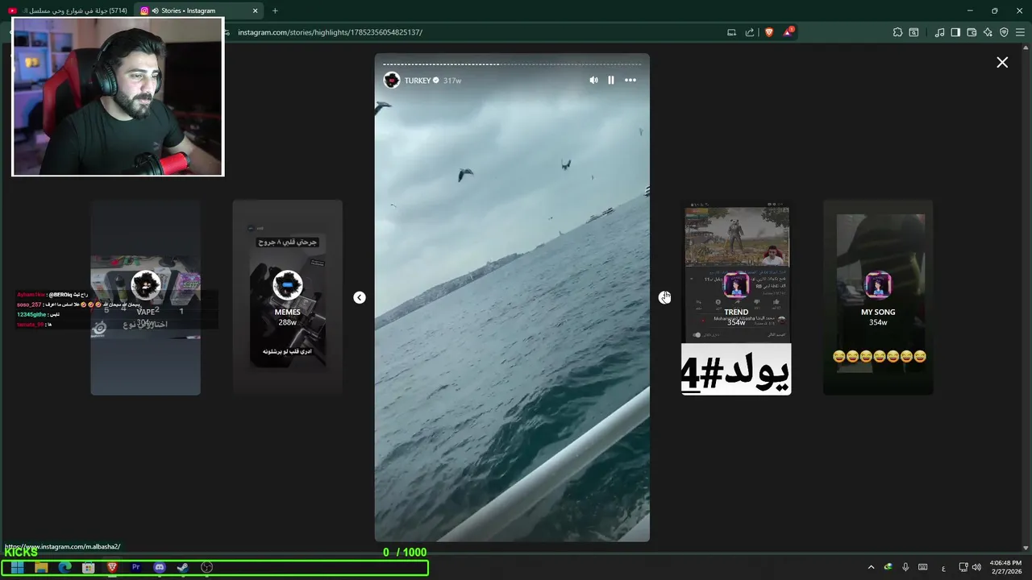
Task: Open OBS Studio from taskbar
Action: click(206, 567)
